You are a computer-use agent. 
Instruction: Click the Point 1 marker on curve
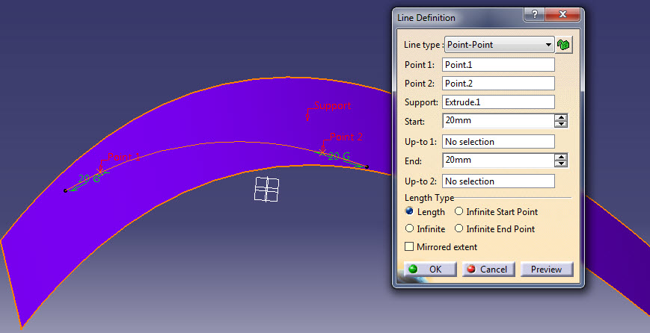(x=99, y=171)
